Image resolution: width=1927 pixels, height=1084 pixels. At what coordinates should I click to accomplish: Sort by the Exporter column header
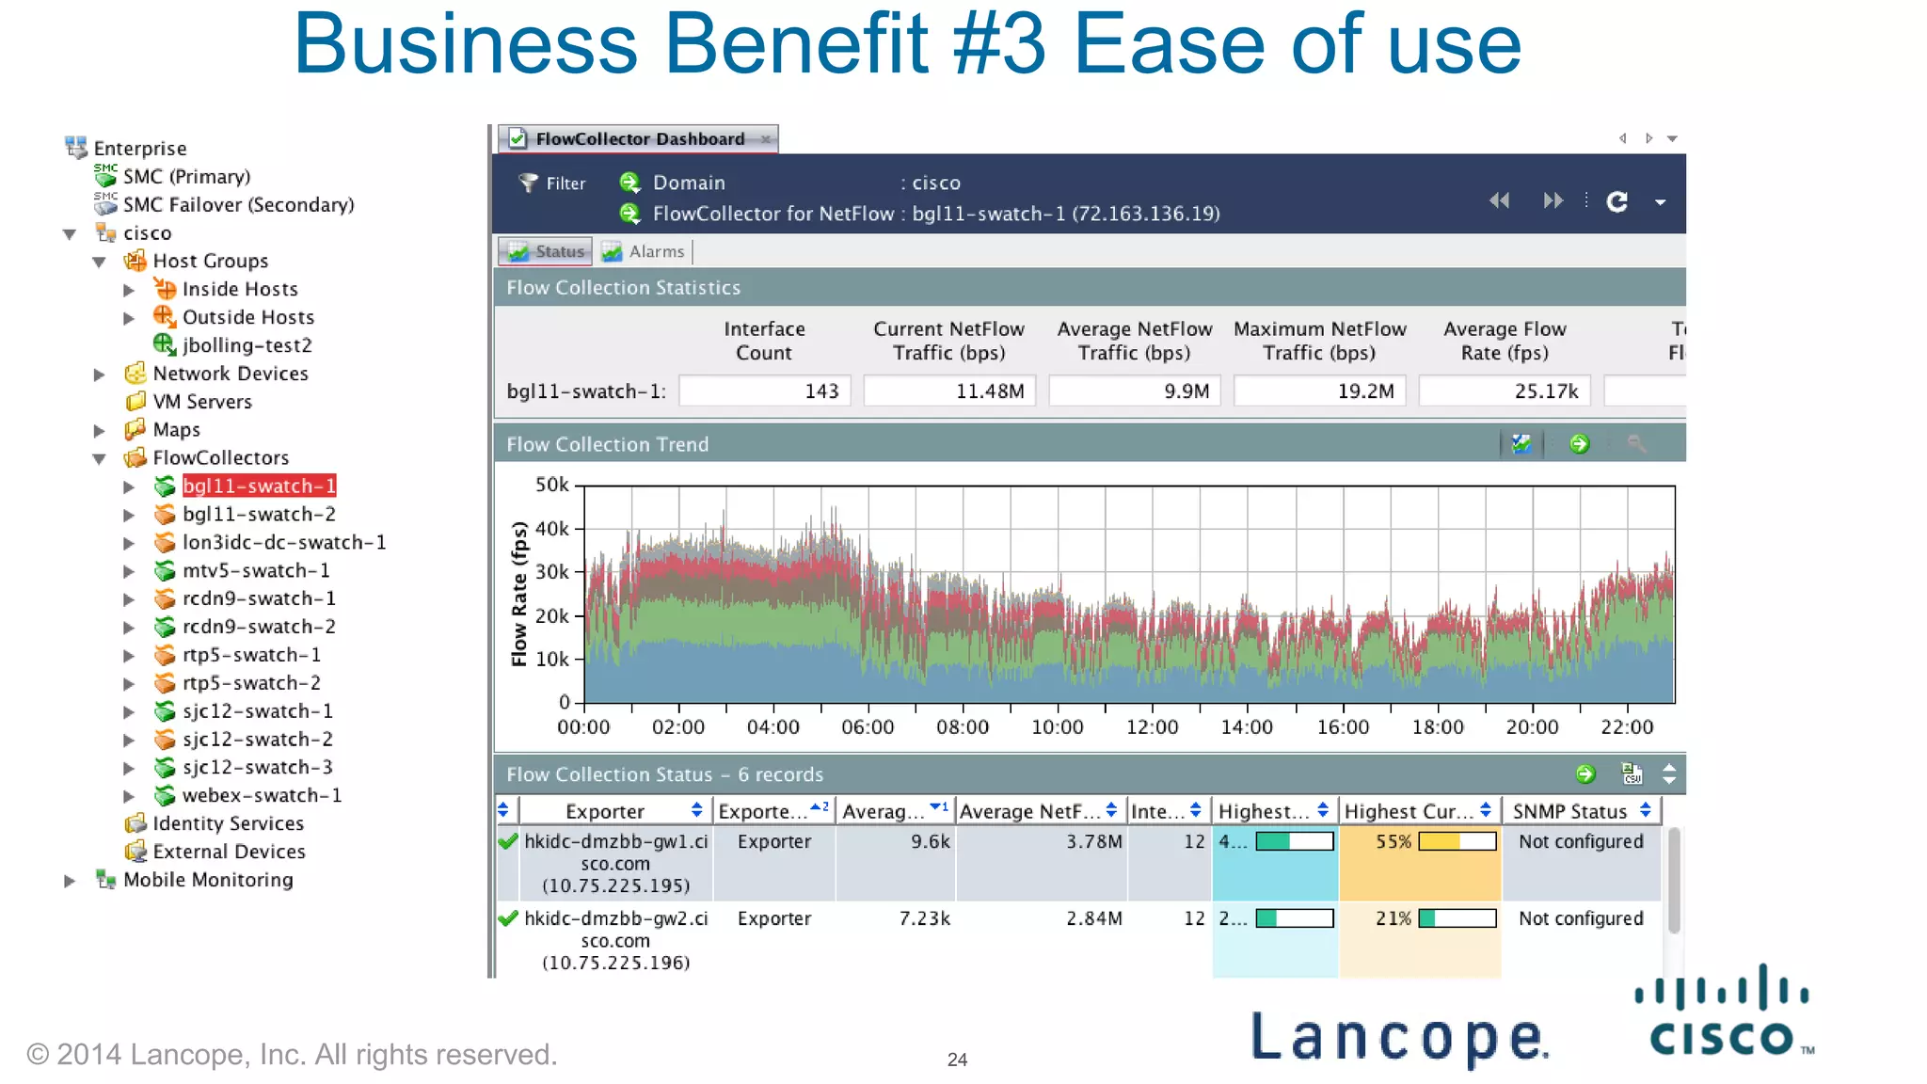coord(613,811)
